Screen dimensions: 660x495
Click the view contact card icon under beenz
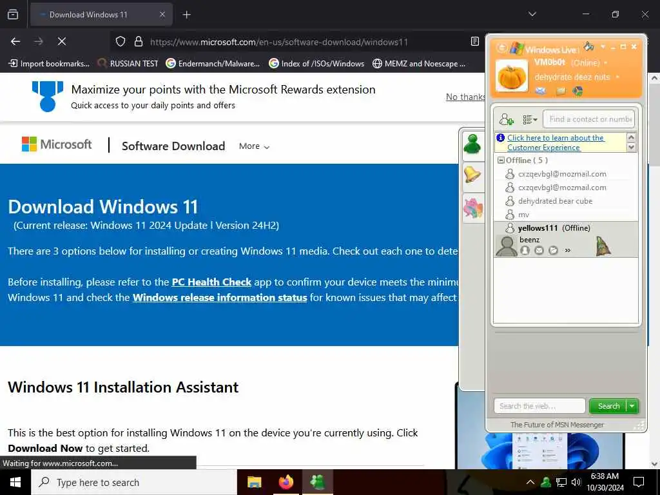(x=525, y=251)
